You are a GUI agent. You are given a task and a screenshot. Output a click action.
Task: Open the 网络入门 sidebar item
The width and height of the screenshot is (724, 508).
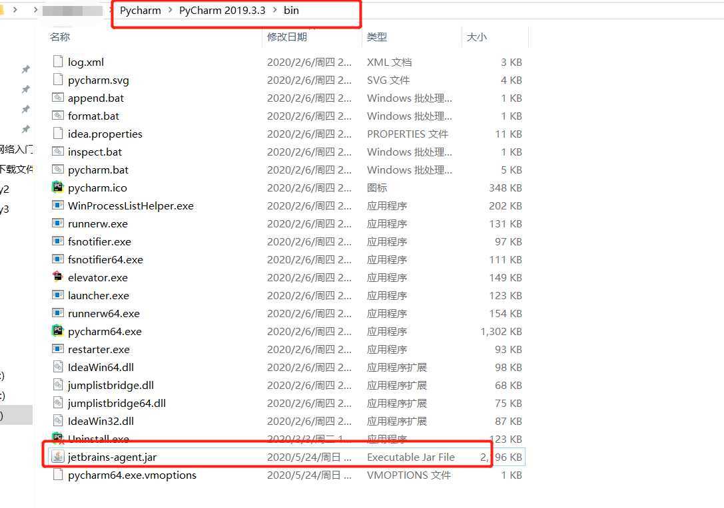tap(16, 149)
